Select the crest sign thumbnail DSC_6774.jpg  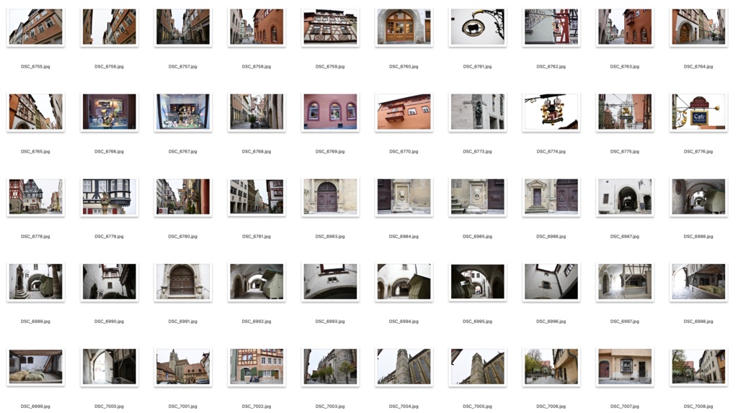coord(551,112)
